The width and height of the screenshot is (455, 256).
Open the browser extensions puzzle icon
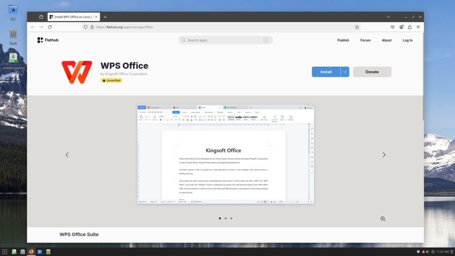click(410, 27)
